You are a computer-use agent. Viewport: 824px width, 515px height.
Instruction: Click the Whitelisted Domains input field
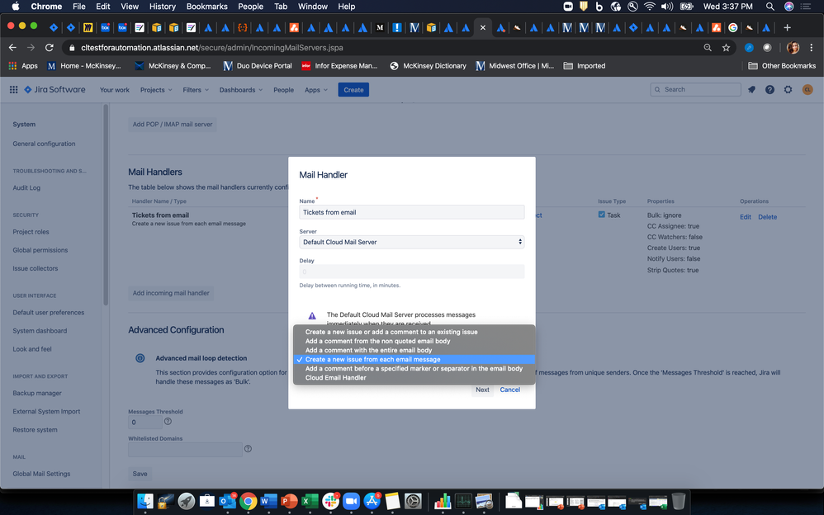click(x=185, y=449)
